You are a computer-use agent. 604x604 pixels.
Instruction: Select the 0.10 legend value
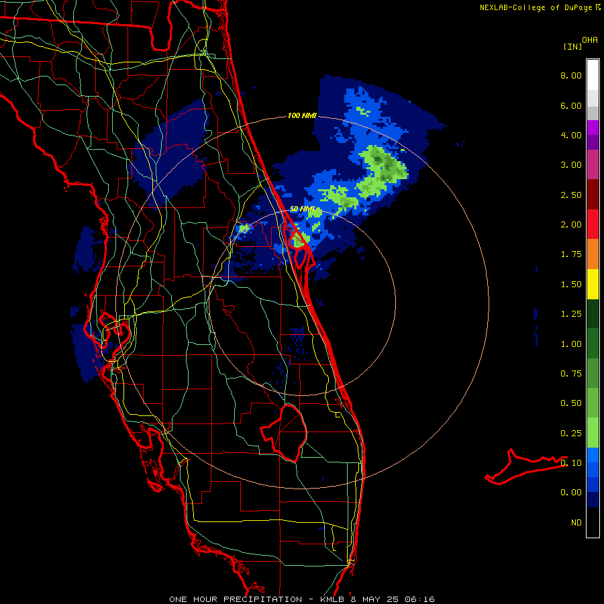click(571, 463)
